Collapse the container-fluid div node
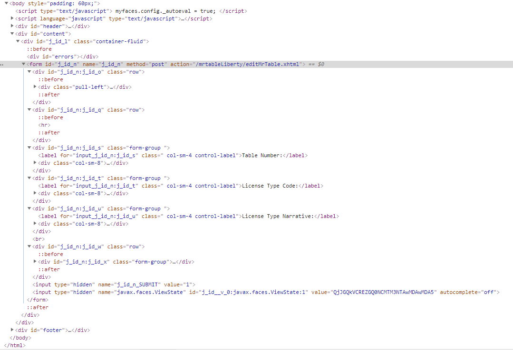This screenshot has width=513, height=350. (18, 41)
